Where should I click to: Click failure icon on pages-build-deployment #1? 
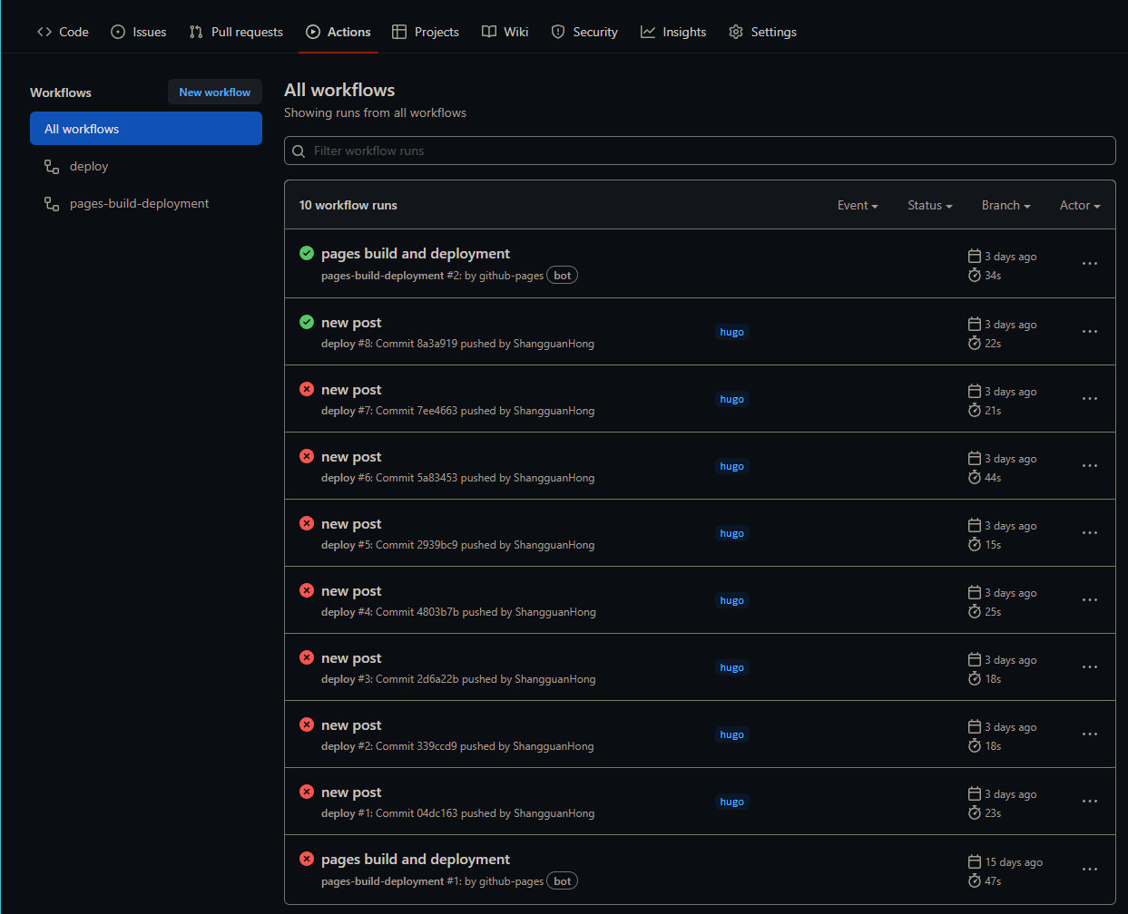[x=307, y=859]
